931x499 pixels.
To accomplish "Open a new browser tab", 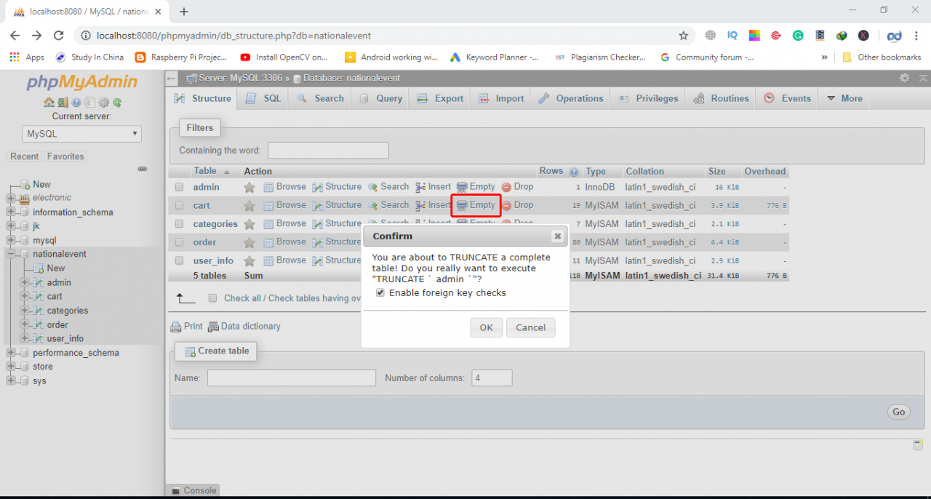I will pyautogui.click(x=184, y=11).
